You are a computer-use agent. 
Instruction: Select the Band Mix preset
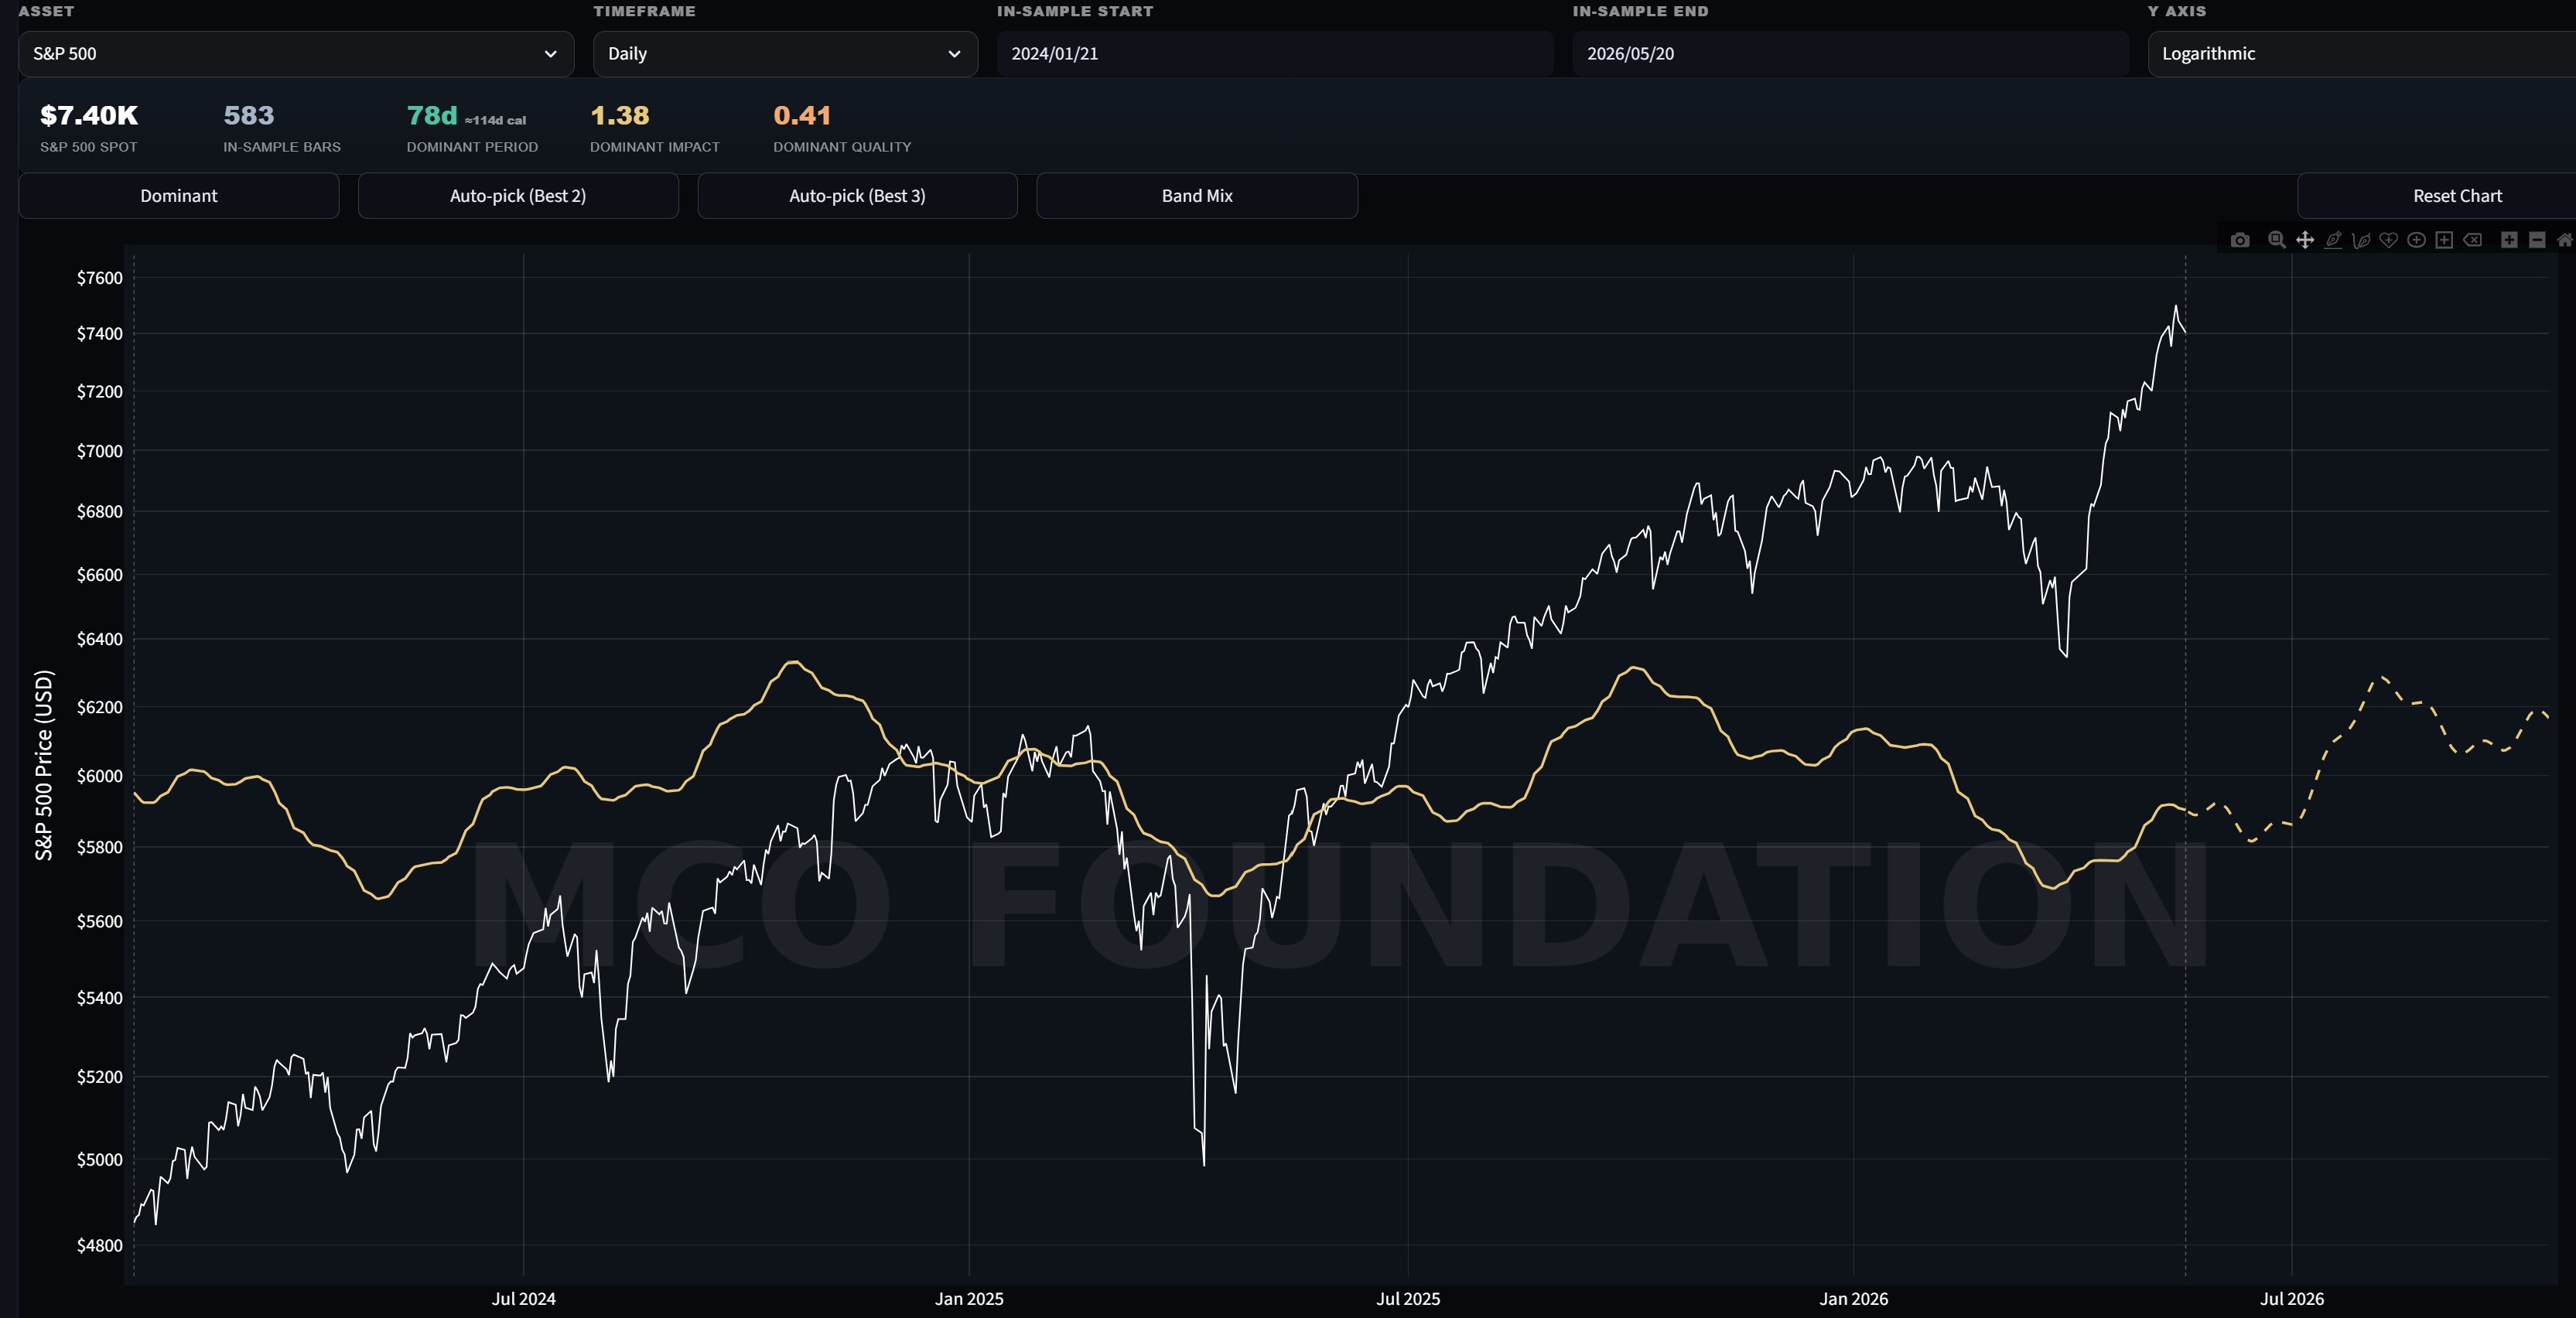1197,196
